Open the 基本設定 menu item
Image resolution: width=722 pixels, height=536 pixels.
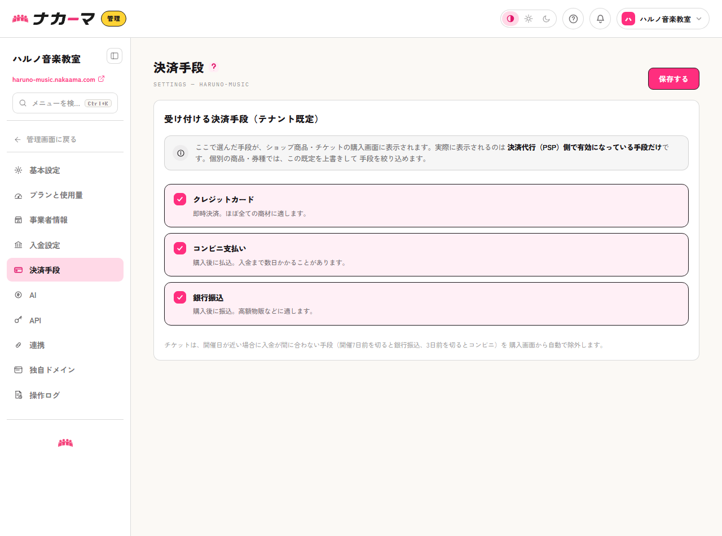click(x=65, y=170)
